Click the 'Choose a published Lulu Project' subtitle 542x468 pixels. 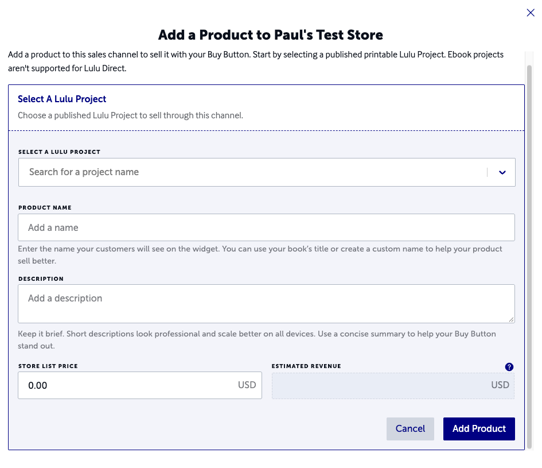click(130, 115)
